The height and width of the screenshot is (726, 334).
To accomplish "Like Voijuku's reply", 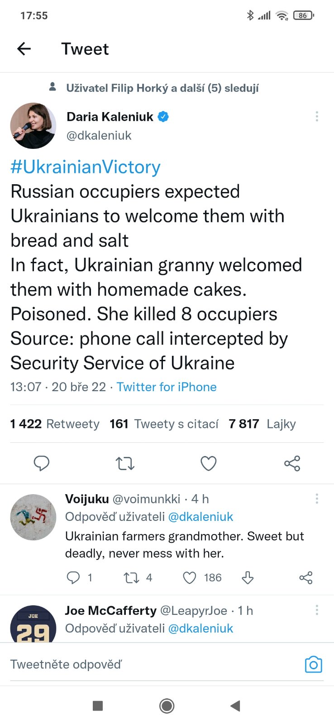I will [190, 578].
